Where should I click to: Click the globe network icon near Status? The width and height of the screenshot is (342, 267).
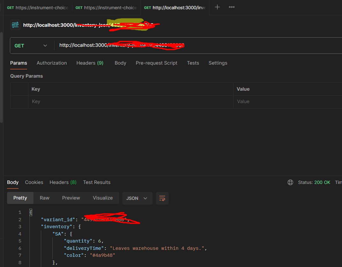(x=290, y=182)
